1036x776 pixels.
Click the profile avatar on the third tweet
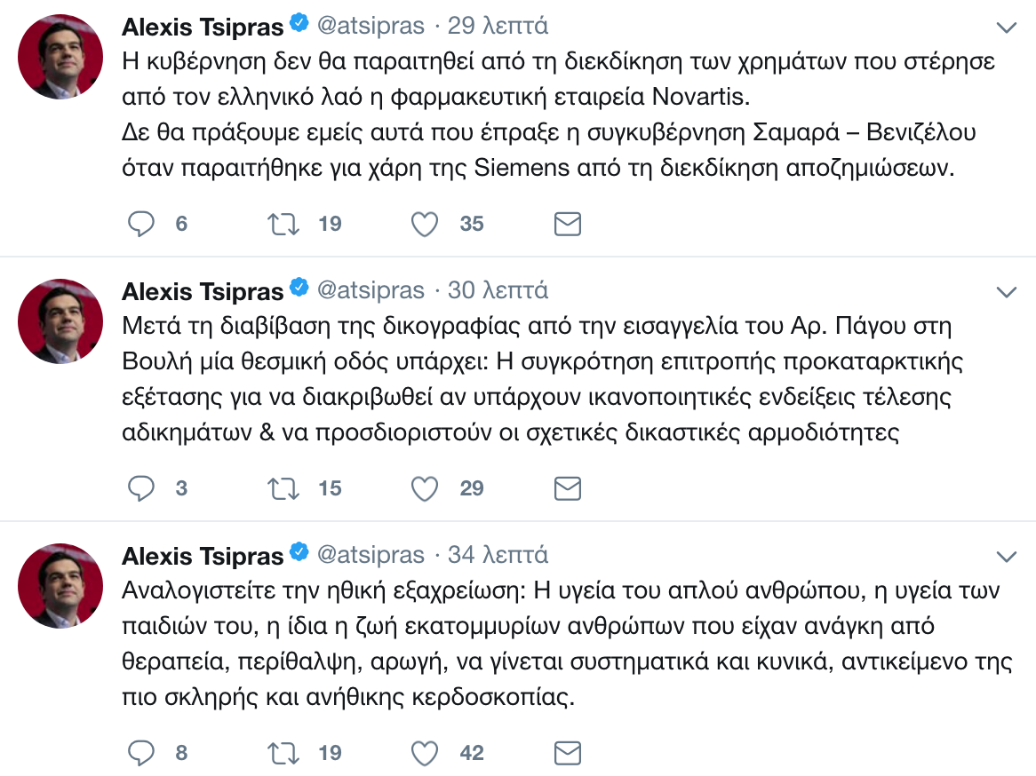[x=60, y=586]
